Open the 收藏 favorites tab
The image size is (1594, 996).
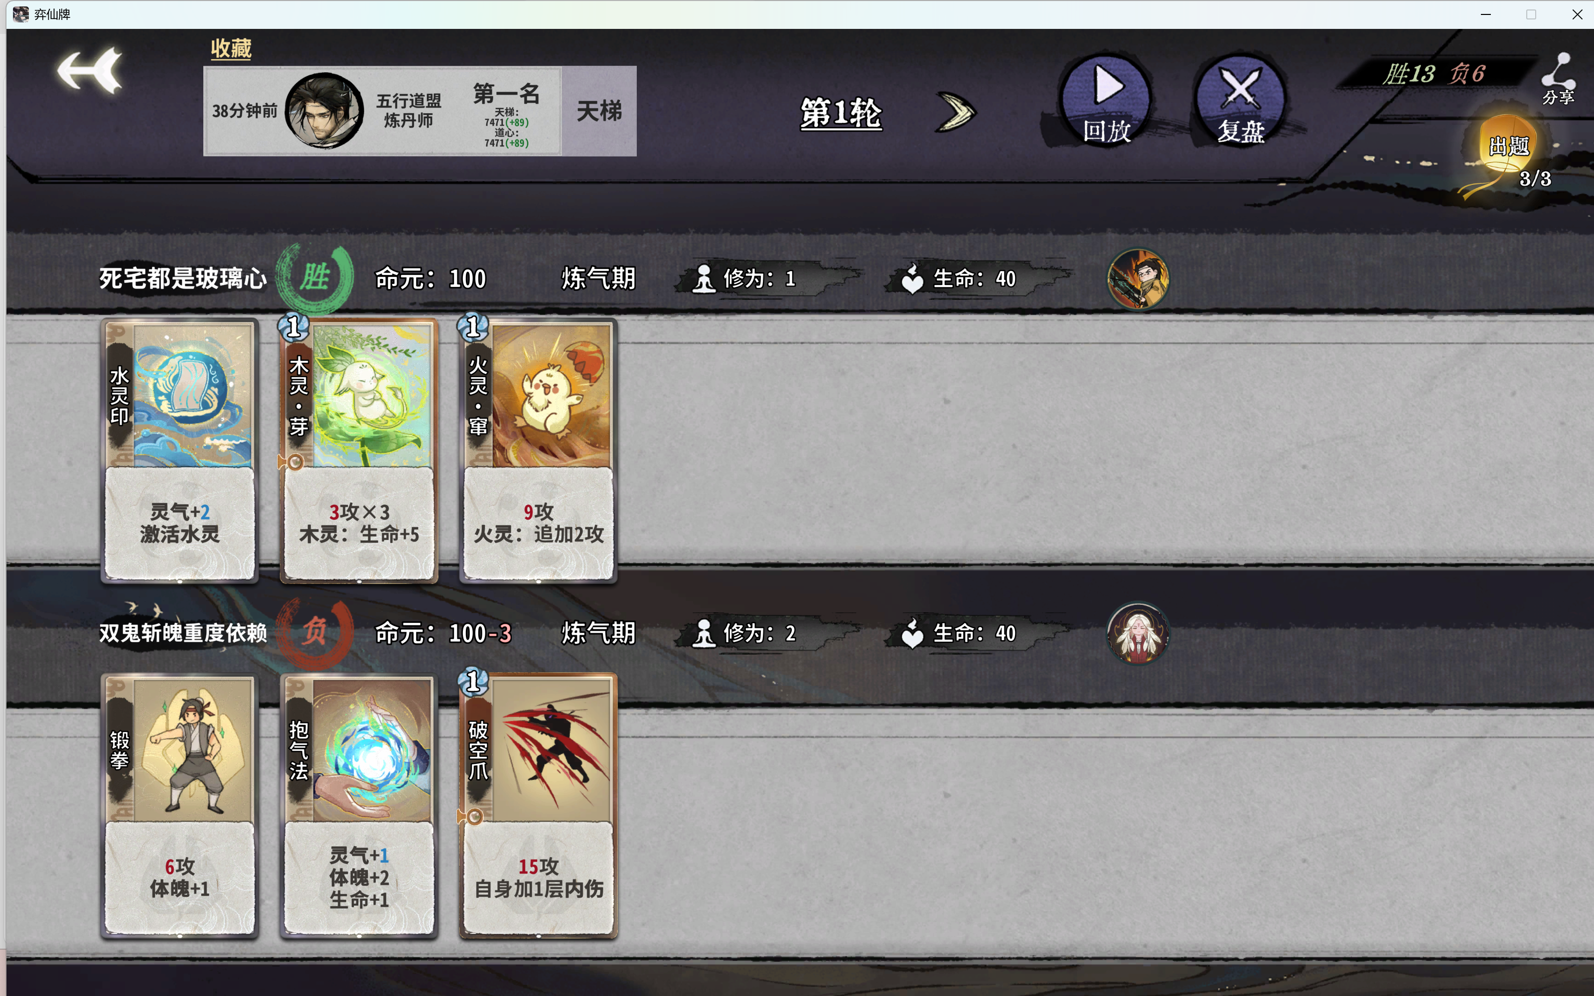231,48
